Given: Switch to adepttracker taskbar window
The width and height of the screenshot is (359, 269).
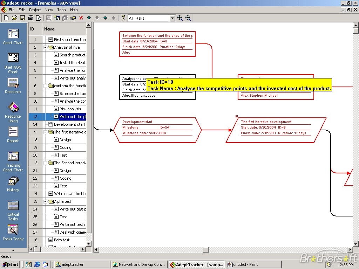Looking at the screenshot, I should 82,264.
